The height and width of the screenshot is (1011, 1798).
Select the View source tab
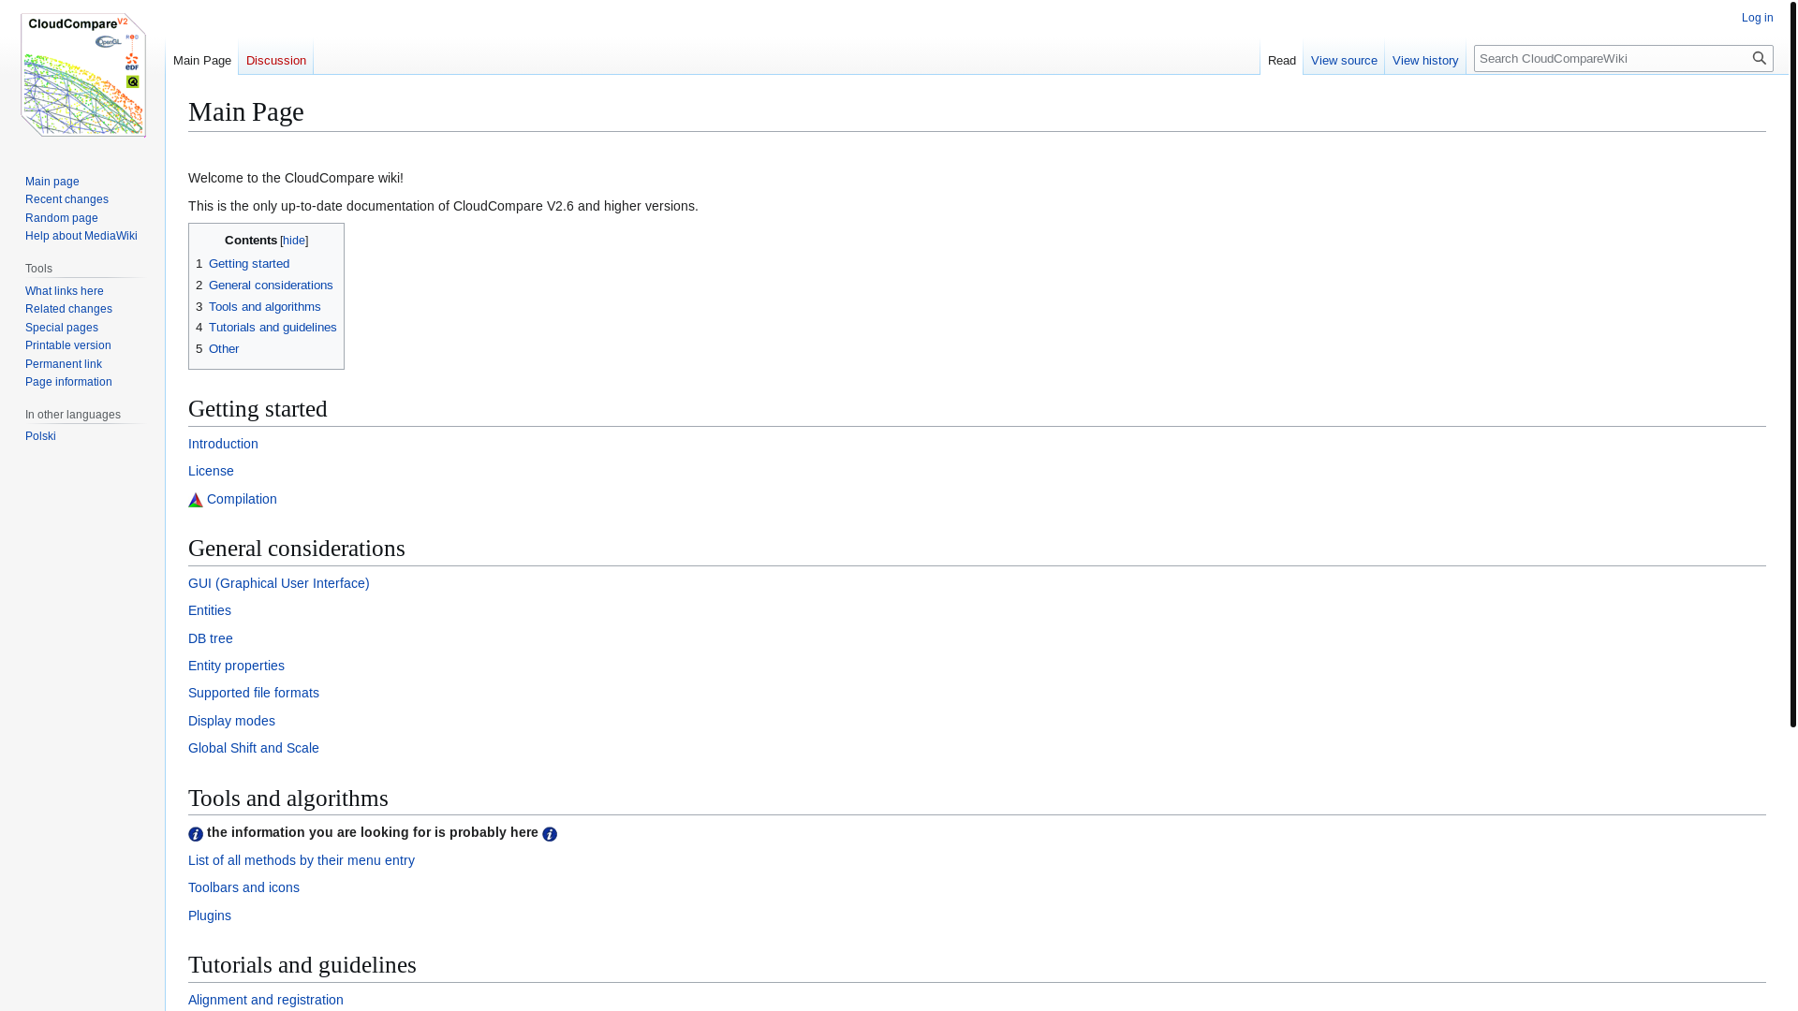click(1344, 60)
